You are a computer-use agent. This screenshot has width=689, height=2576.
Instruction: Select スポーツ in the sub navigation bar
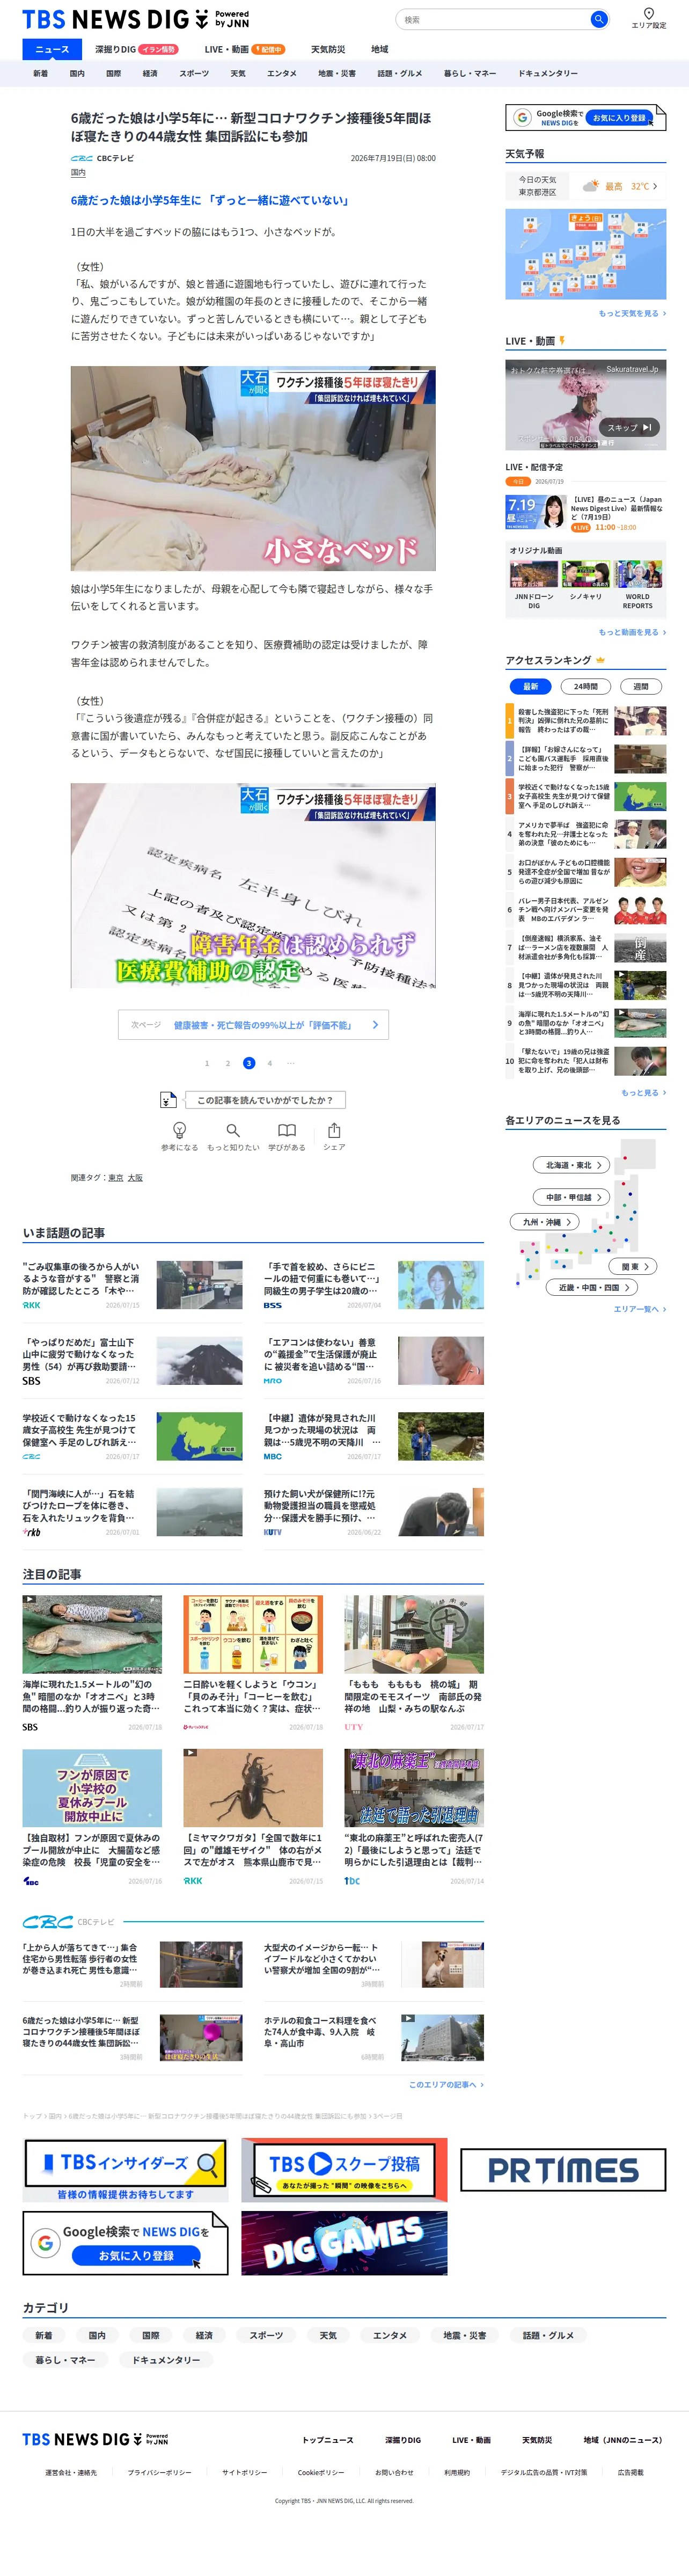pos(194,73)
